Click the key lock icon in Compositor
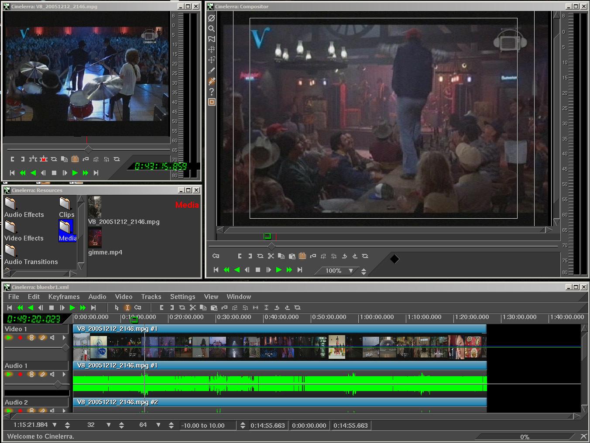This screenshot has height=443, width=590. pos(216,256)
